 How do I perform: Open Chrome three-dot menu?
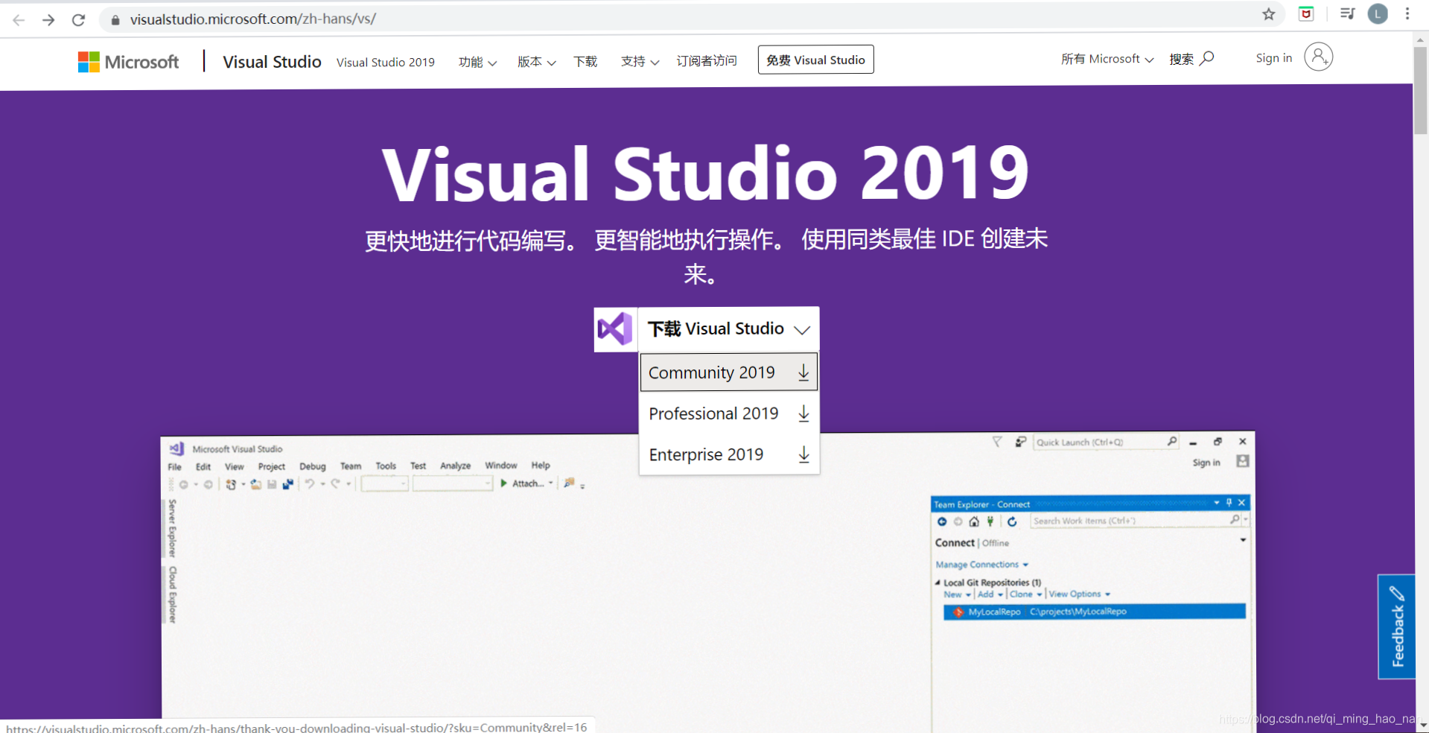click(x=1407, y=13)
